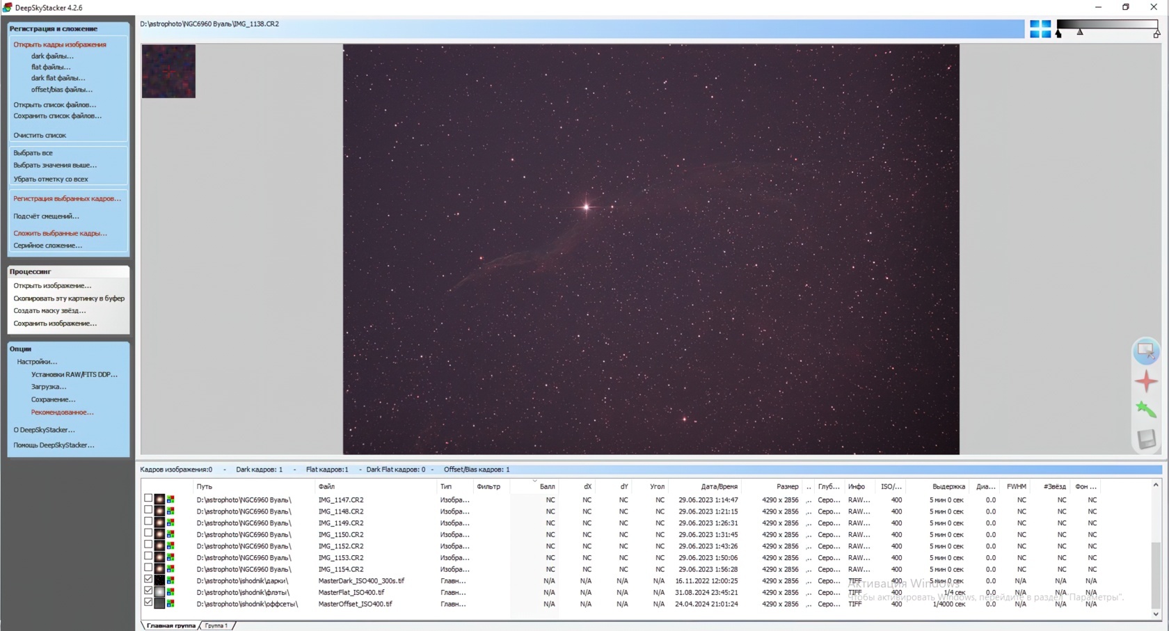The image size is (1169, 631).
Task: Check the checkbox for IMG_1147.CR2
Action: 148,499
